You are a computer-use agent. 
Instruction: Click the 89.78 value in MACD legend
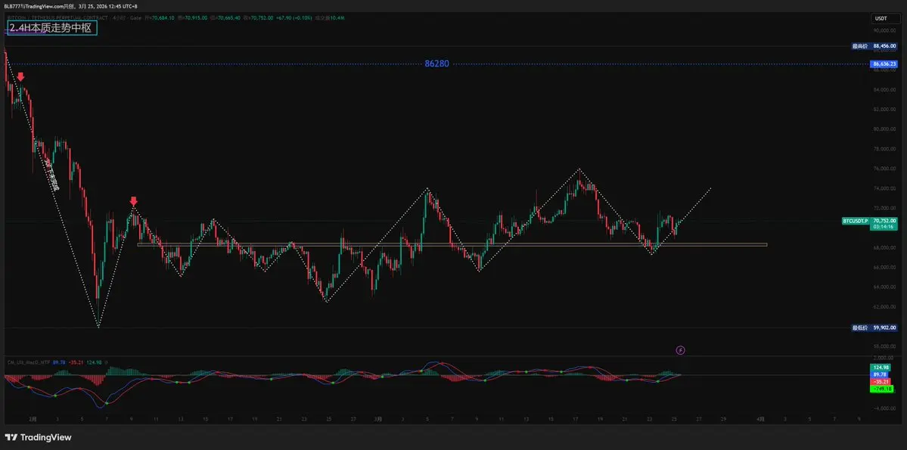click(x=58, y=362)
